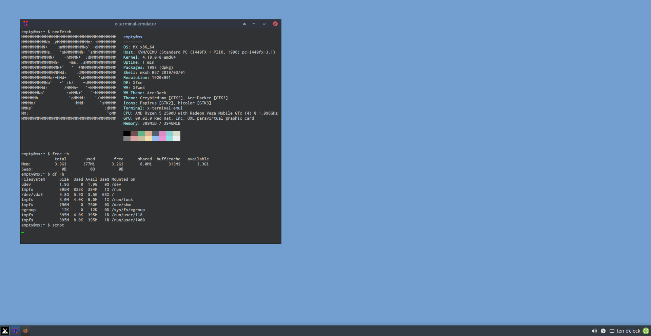This screenshot has height=336, width=651.
Task: Click the 'Shell: mksh R57' line
Action: pyautogui.click(x=154, y=73)
